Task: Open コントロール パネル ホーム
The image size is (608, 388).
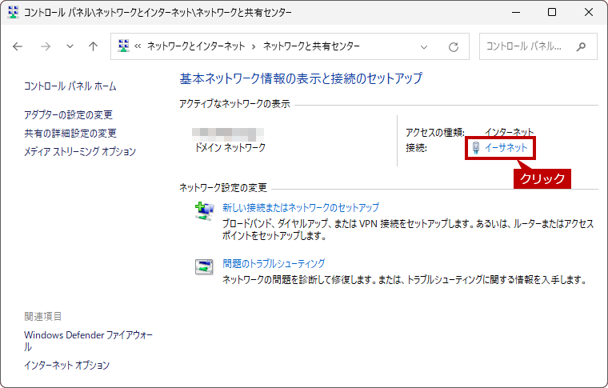Action: tap(70, 86)
